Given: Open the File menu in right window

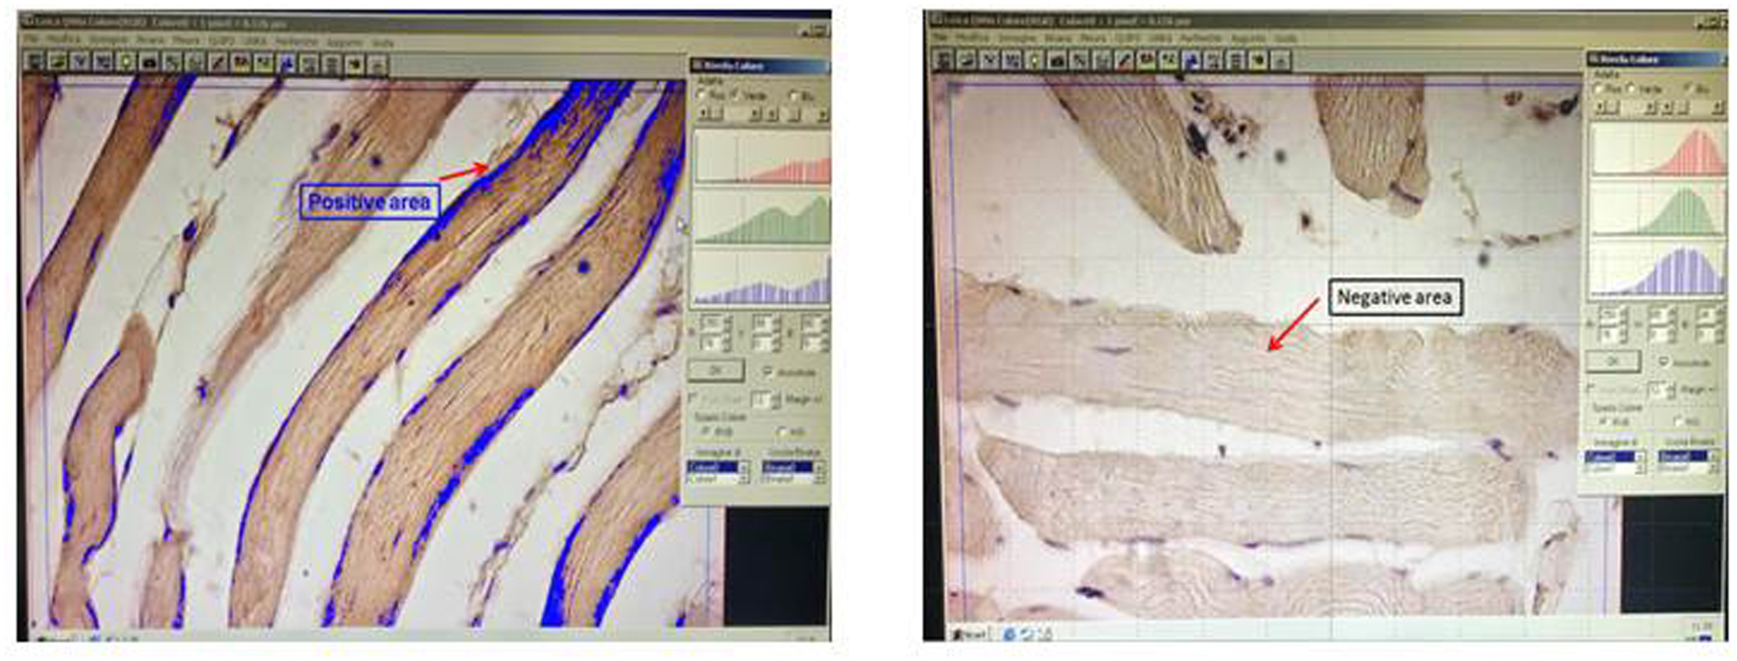Looking at the screenshot, I should [940, 38].
